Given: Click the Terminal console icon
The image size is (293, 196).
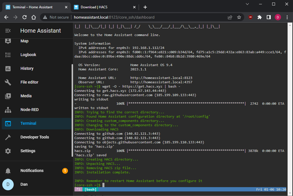Looking at the screenshot, I should (x=8, y=124).
